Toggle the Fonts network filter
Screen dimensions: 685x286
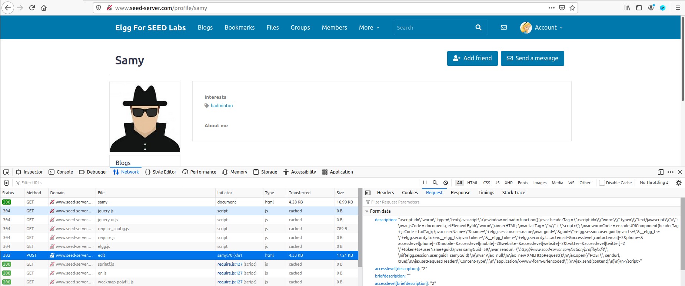click(x=523, y=183)
